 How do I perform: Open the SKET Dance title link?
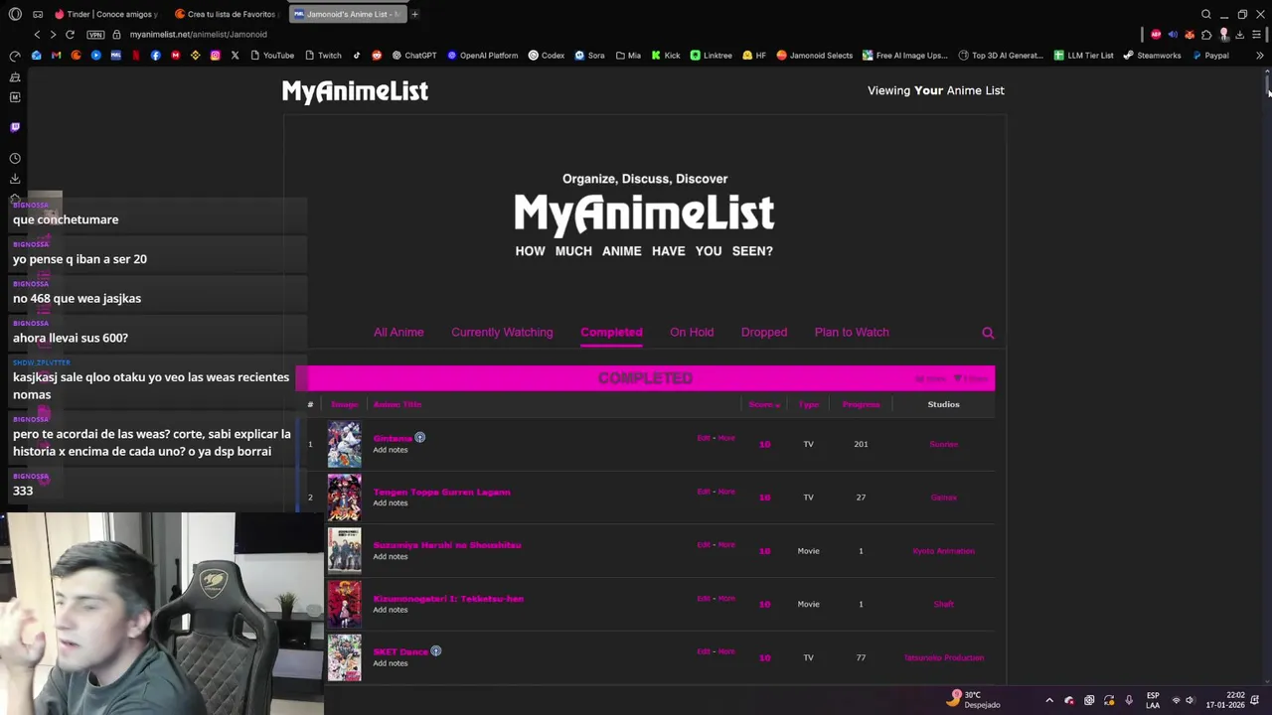(400, 651)
